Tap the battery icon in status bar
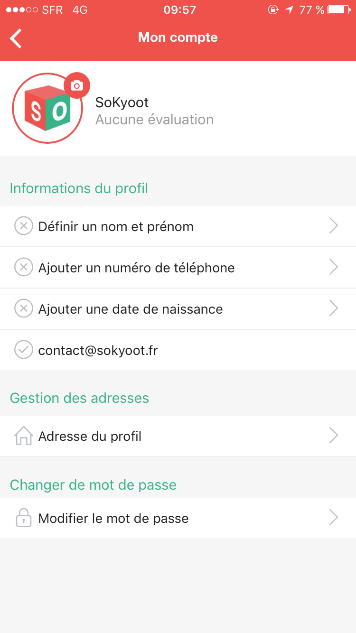 [339, 9]
